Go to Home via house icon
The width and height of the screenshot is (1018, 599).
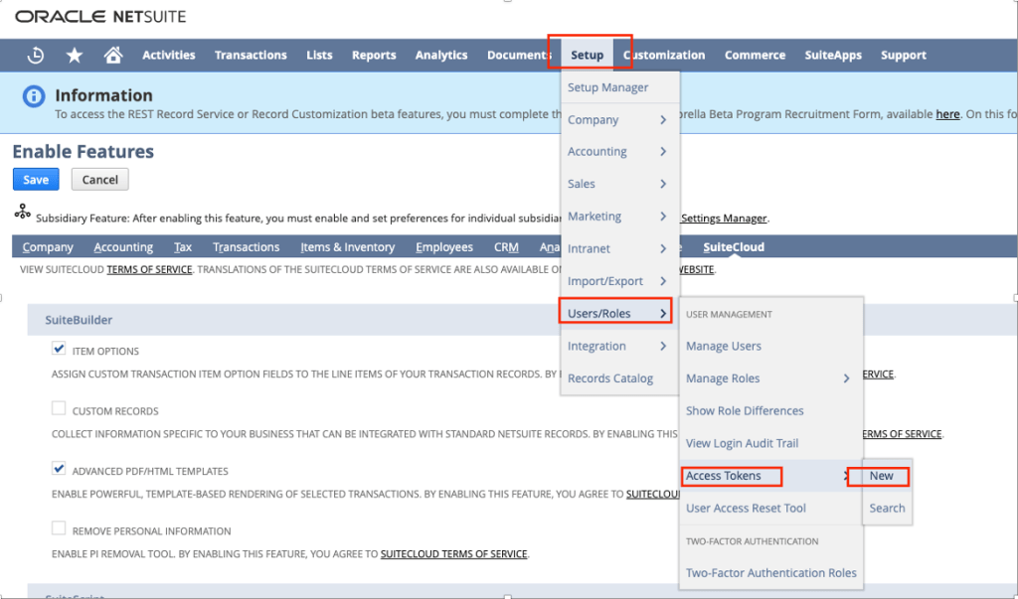pyautogui.click(x=113, y=56)
